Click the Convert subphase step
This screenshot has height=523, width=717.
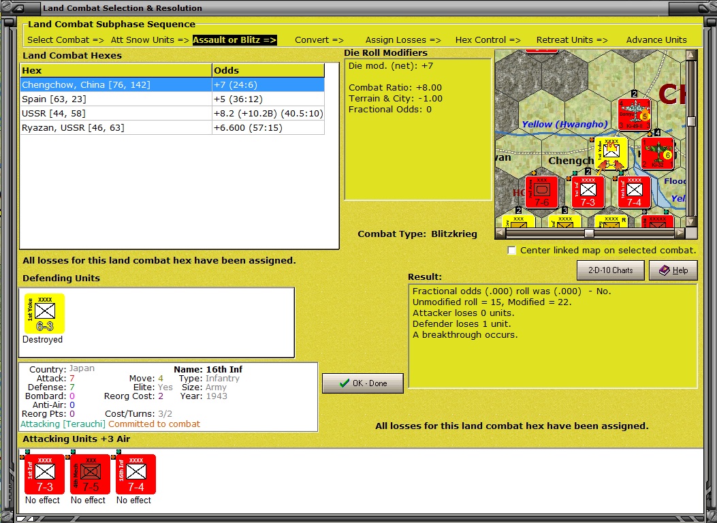click(x=319, y=39)
